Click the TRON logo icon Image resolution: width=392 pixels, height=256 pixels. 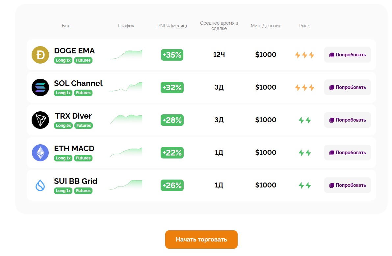40,120
